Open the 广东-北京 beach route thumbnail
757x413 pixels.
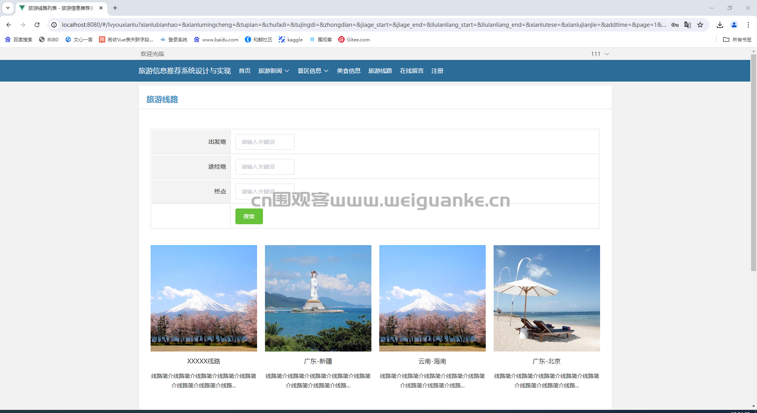tap(546, 298)
